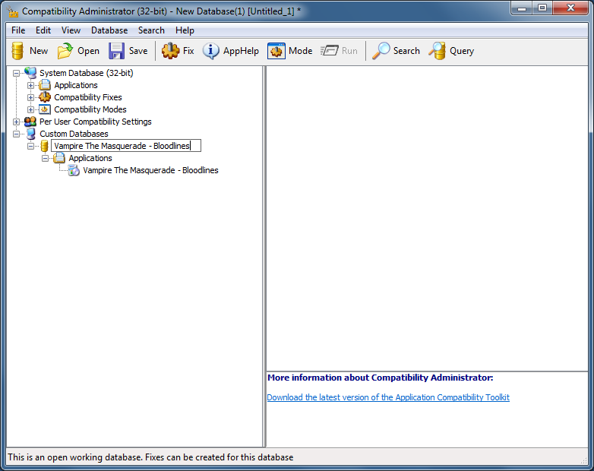Collapse the Vampire Bloodlines database node
594x471 pixels.
30,146
